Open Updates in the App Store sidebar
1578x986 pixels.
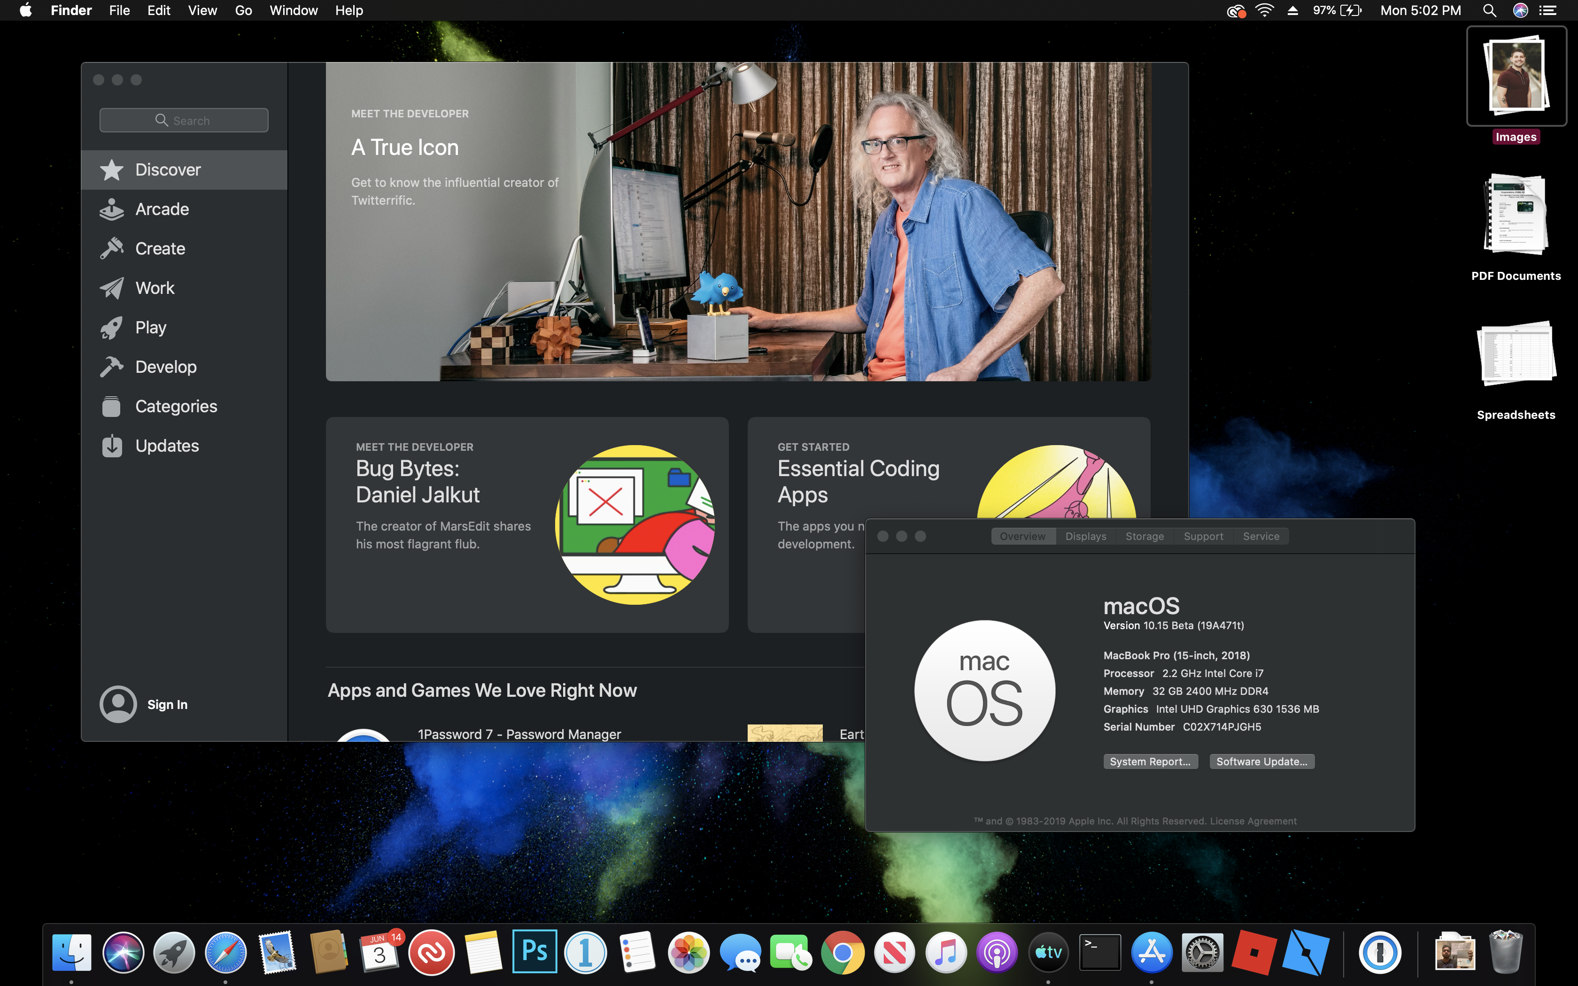point(184,446)
